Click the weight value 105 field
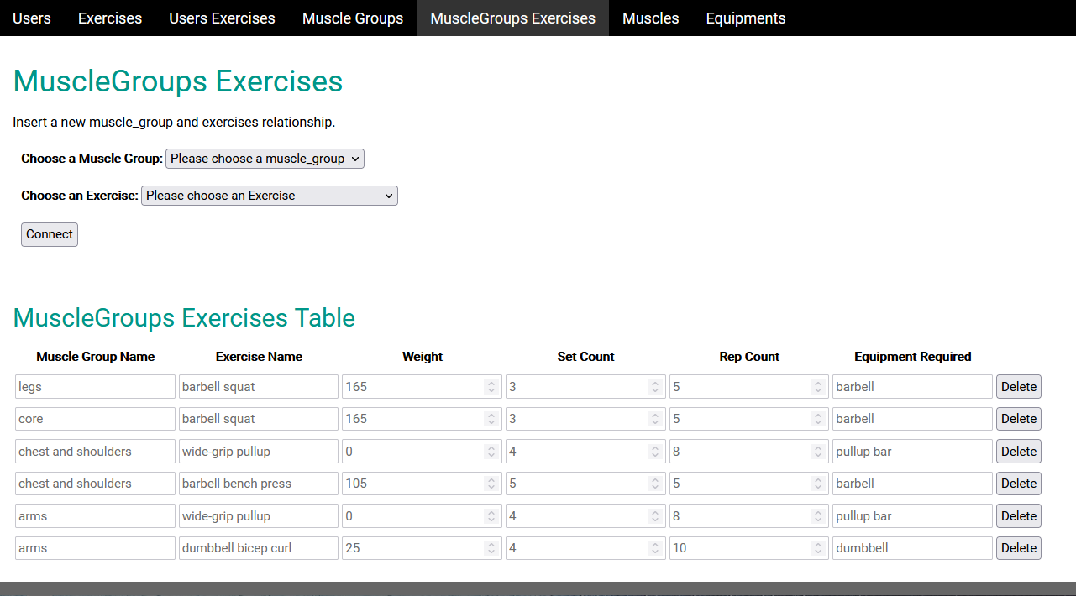1076x596 pixels. click(x=422, y=484)
